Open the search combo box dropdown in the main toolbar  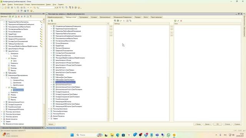55,8
